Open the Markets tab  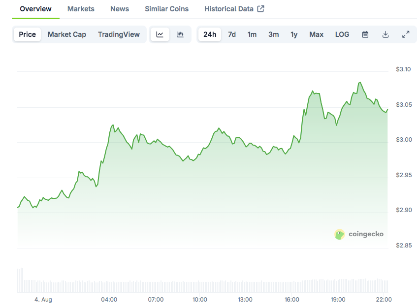pos(81,9)
